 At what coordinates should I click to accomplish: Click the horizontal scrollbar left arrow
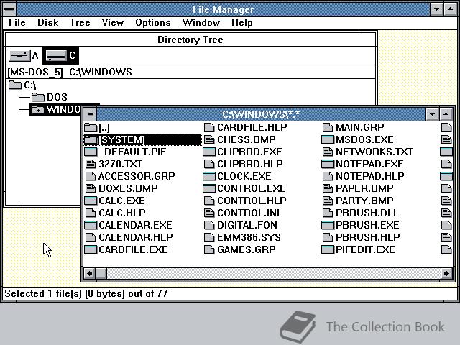point(89,273)
